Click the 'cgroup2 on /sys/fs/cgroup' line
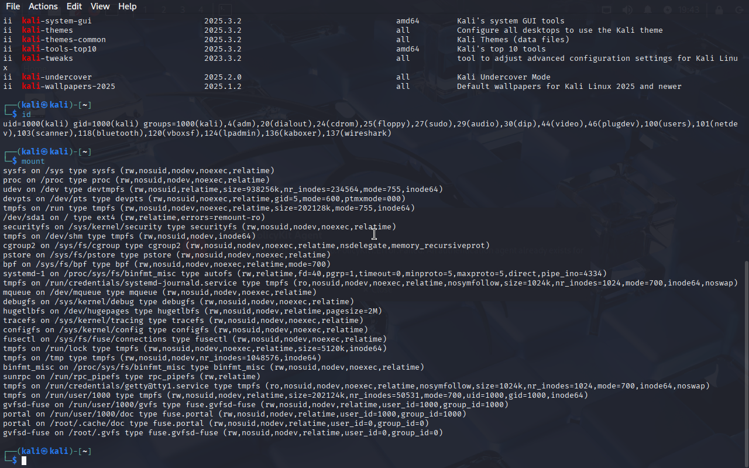This screenshot has width=749, height=468. (x=246, y=245)
